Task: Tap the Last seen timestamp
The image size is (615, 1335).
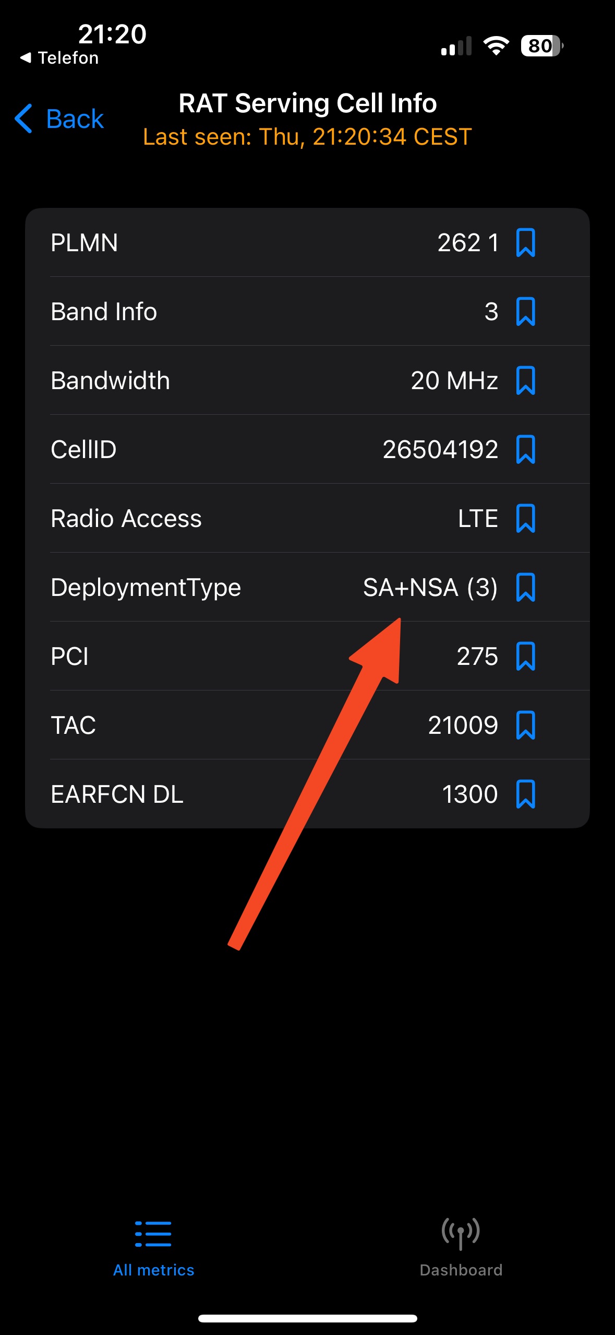Action: click(307, 137)
